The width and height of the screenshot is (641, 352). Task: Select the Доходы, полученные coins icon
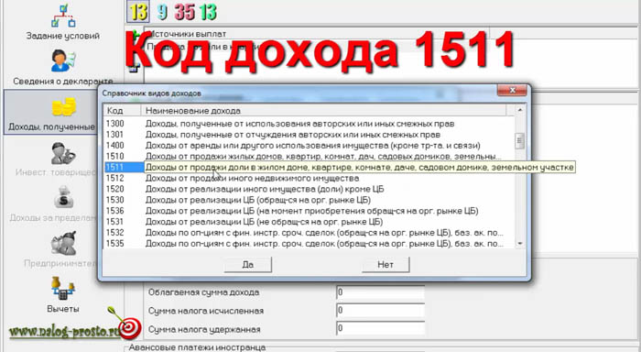(64, 107)
